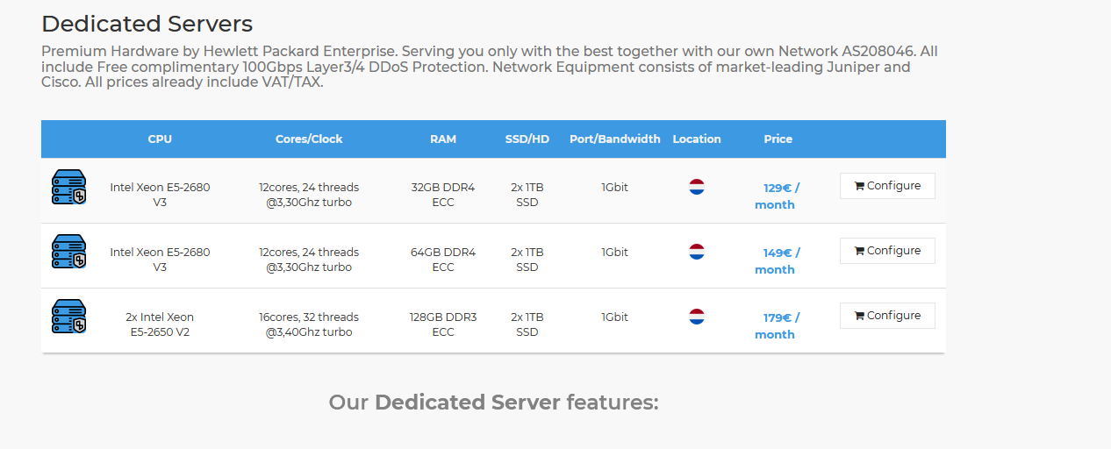The image size is (1111, 449).
Task: Select the 179€ / month price link
Action: pyautogui.click(x=777, y=325)
